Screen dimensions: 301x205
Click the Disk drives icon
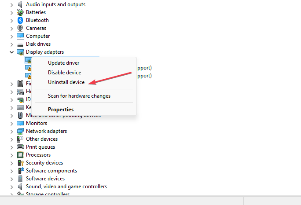click(x=20, y=45)
